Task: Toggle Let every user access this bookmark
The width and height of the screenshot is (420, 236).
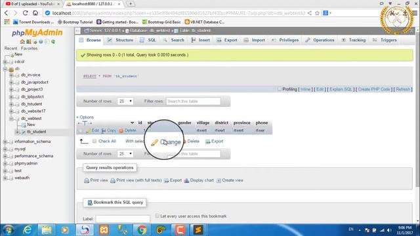Action: click(157, 216)
